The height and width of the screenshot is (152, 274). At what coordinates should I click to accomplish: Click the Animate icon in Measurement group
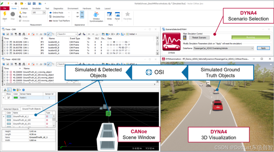20,21
